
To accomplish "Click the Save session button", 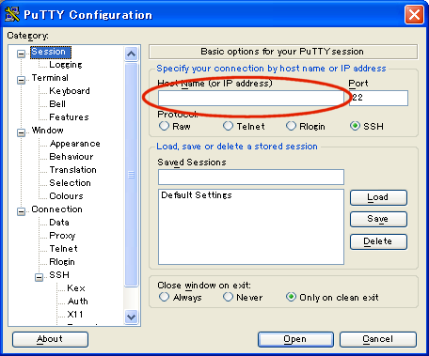I will pos(378,219).
